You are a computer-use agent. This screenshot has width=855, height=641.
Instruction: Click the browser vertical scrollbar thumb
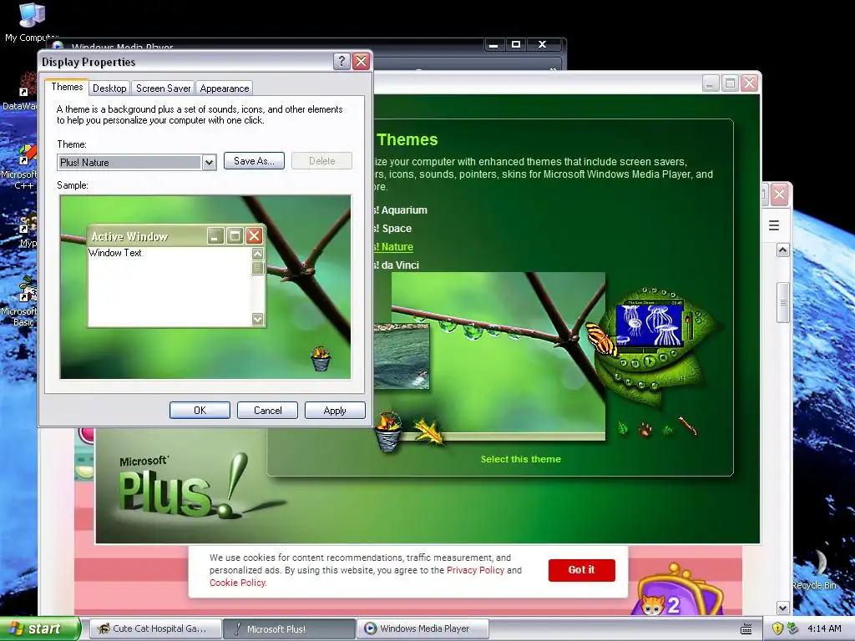coord(783,302)
